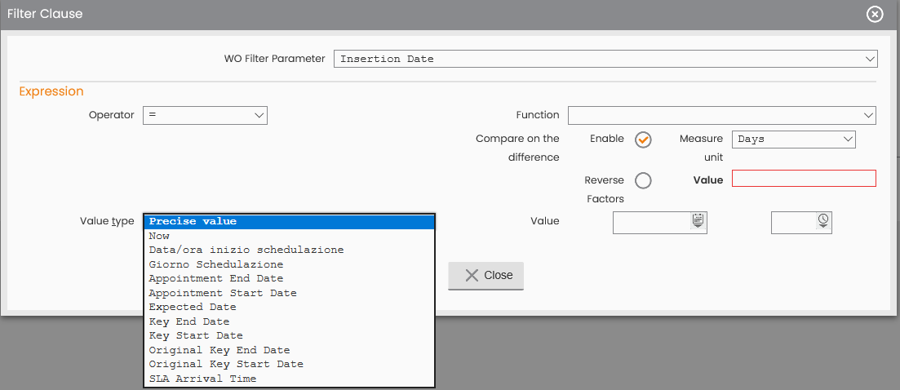Image resolution: width=900 pixels, height=390 pixels.
Task: Click the red-bordered Value input field
Action: coord(805,179)
